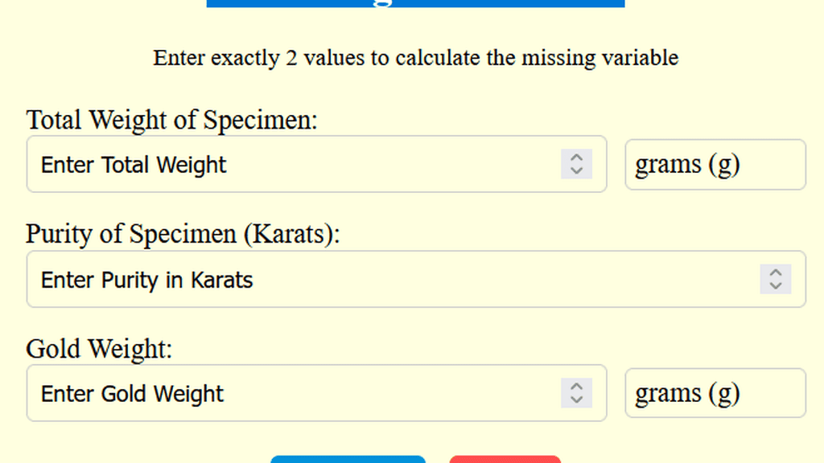824x463 pixels.
Task: Increment Total Weight using its up arrow
Action: (x=577, y=158)
